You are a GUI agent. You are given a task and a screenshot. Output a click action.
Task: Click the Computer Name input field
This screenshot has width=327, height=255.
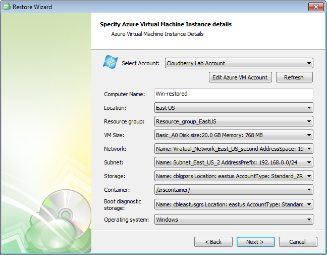click(x=234, y=94)
